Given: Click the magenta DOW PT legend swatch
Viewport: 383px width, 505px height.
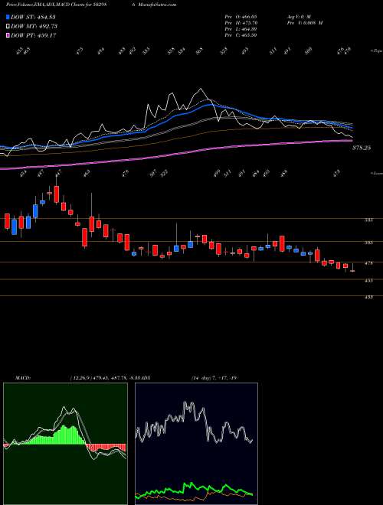Looking at the screenshot, I should (8, 35).
